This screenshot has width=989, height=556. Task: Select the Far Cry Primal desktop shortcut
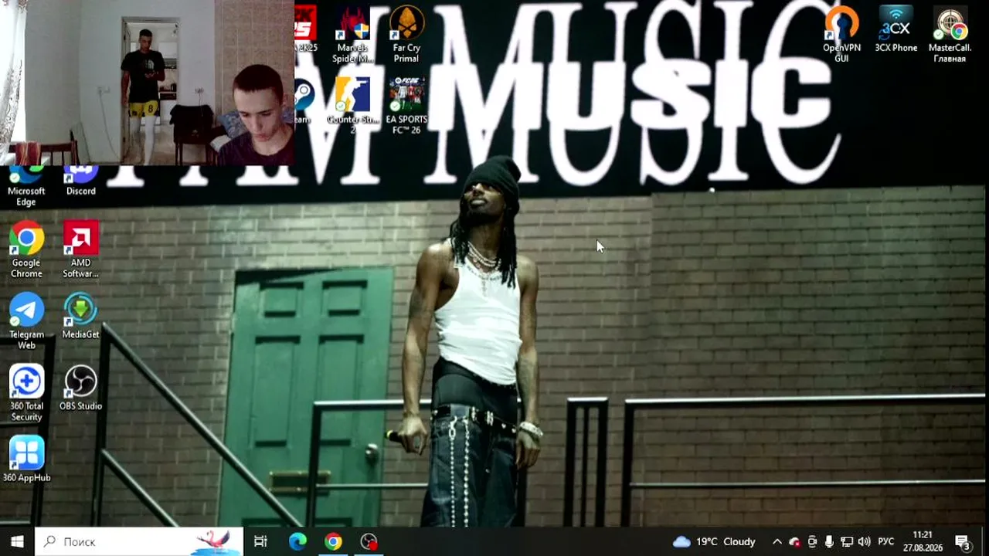click(x=406, y=35)
